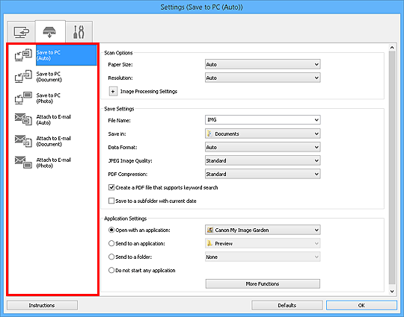
Task: Click the Defaults button
Action: coord(287,306)
